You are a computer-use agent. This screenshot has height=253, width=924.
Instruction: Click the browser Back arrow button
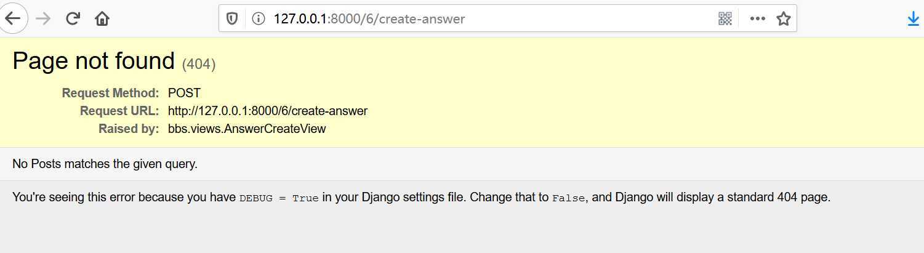[13, 18]
